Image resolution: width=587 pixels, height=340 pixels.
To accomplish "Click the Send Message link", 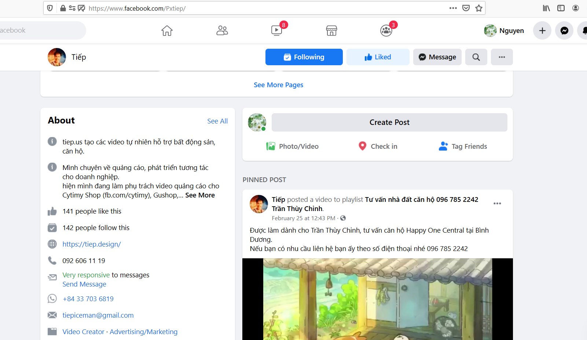I will (x=84, y=284).
